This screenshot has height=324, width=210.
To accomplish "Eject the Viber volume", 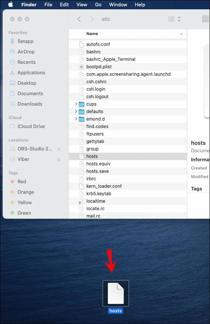I will point(59,159).
